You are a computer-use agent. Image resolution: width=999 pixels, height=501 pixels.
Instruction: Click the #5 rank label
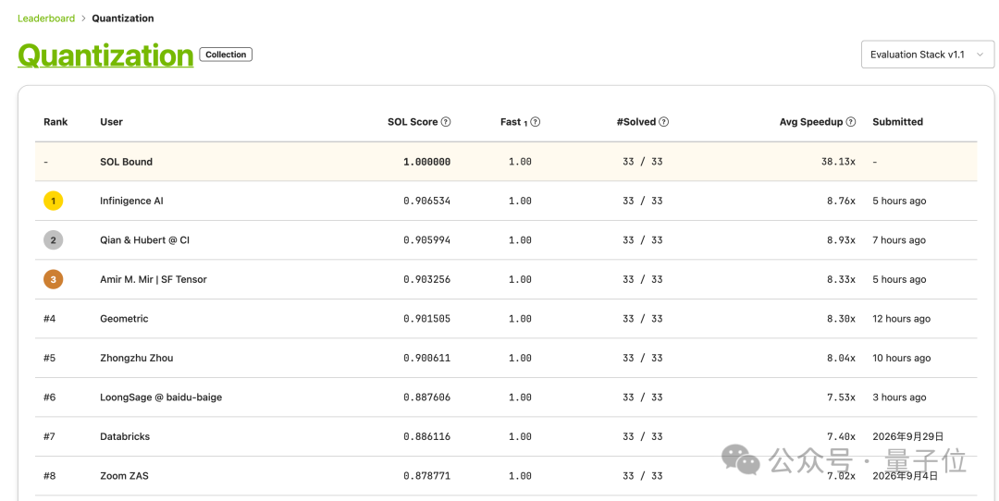point(50,358)
